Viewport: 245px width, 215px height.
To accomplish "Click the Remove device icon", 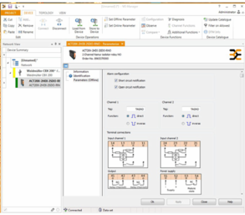I will (x=20, y=26).
